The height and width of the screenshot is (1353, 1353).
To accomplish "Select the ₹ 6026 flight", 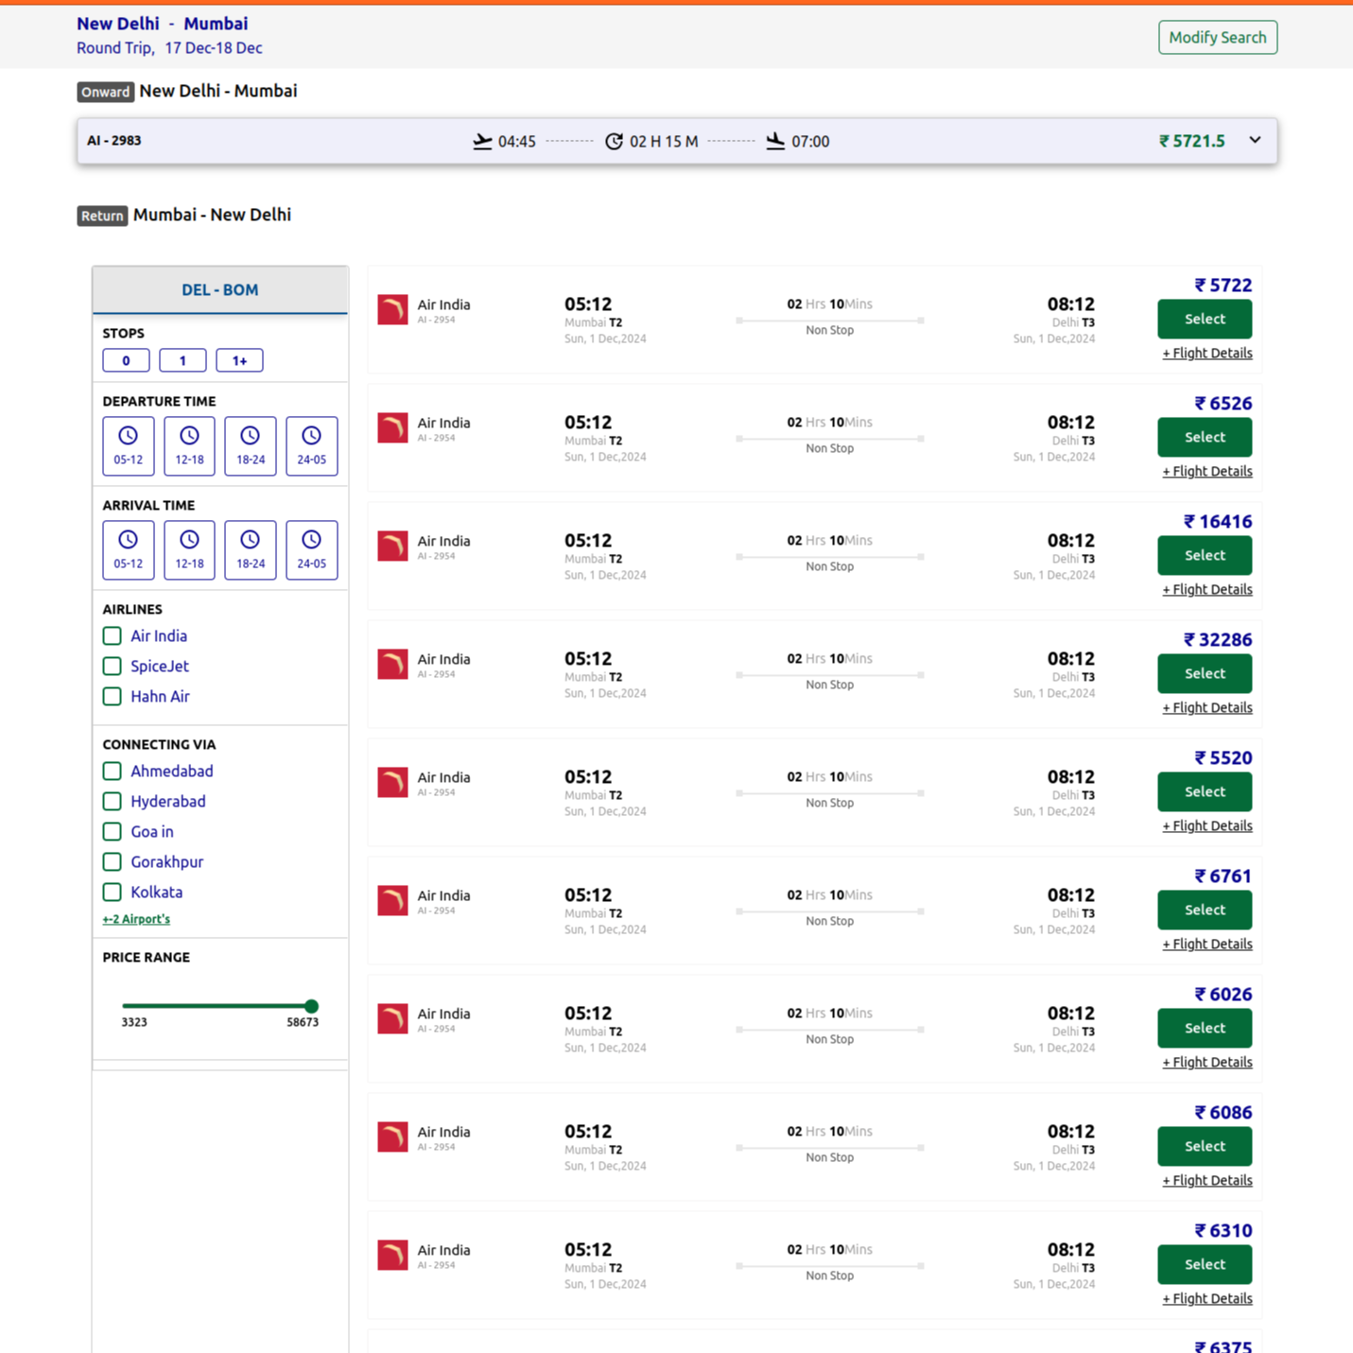I will pos(1205,1029).
